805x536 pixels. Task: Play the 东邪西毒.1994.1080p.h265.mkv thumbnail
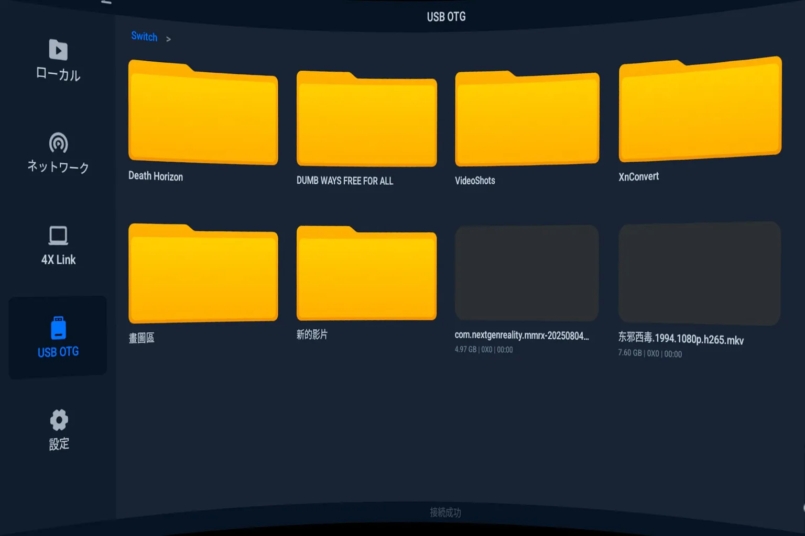pos(699,273)
